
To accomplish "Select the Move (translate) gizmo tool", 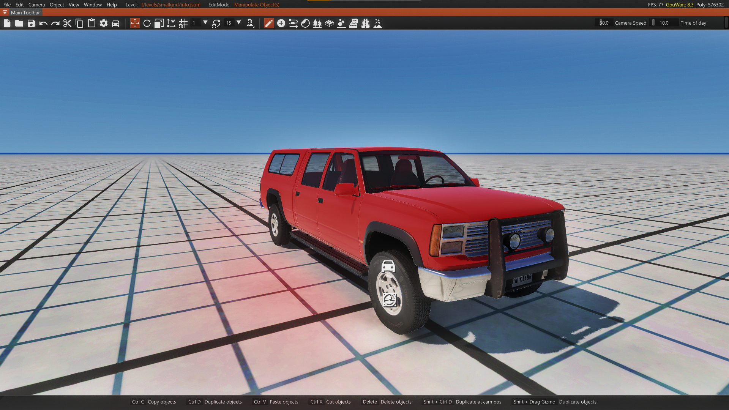I will click(x=135, y=24).
